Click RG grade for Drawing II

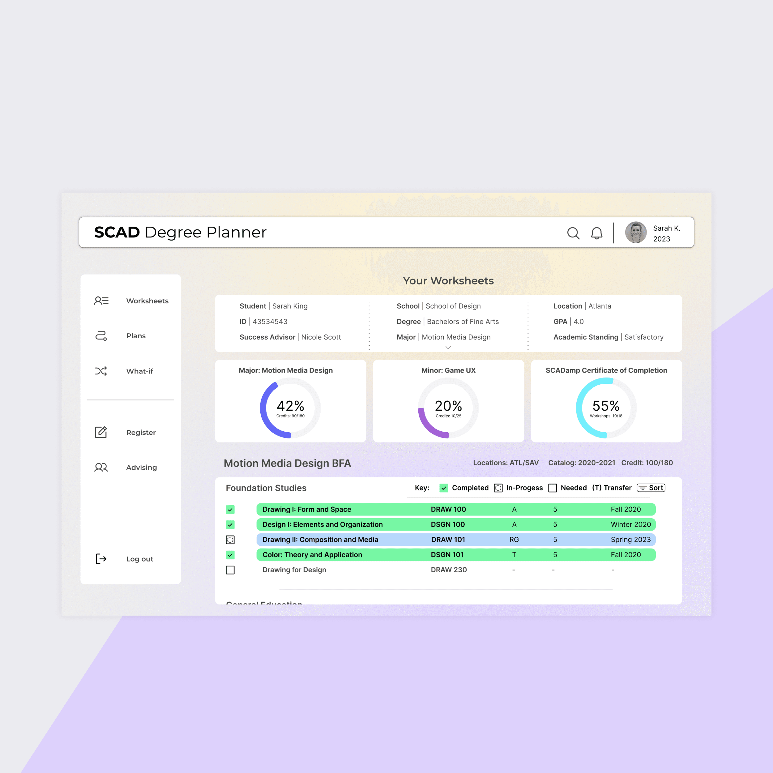[514, 540]
